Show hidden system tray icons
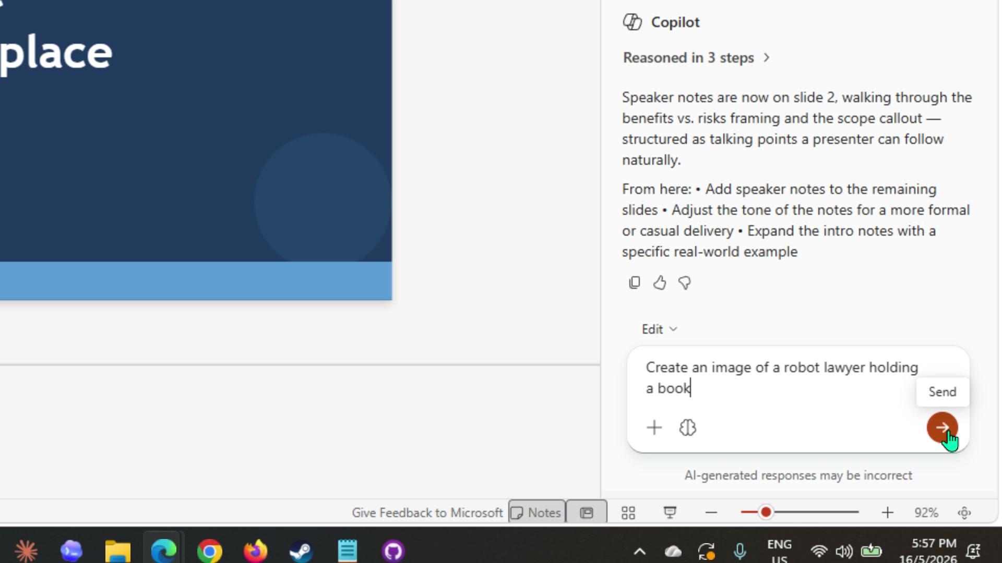1002x563 pixels. [640, 551]
